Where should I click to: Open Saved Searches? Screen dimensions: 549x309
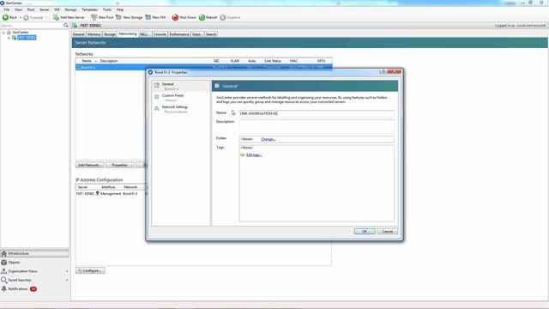coord(20,280)
